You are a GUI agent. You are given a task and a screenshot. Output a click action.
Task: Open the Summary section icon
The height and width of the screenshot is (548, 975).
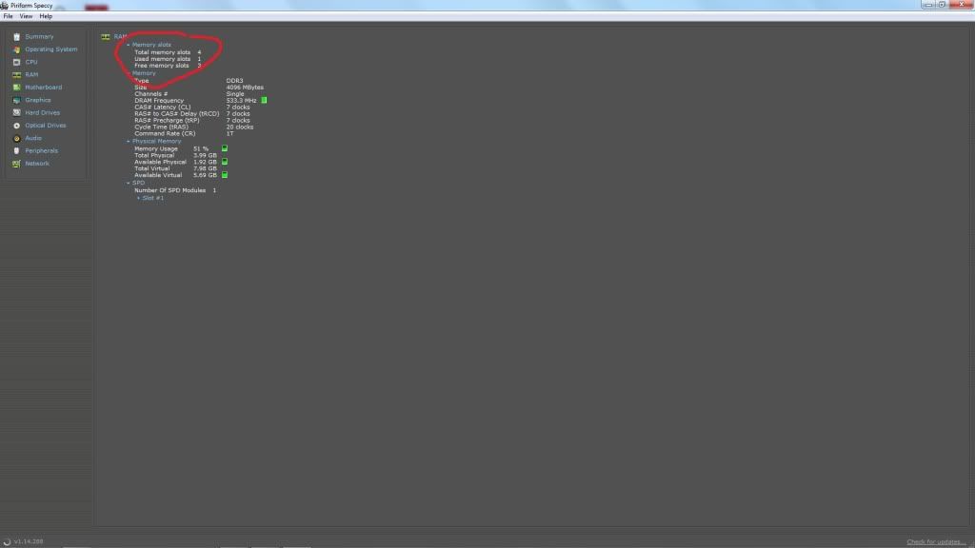[16, 37]
